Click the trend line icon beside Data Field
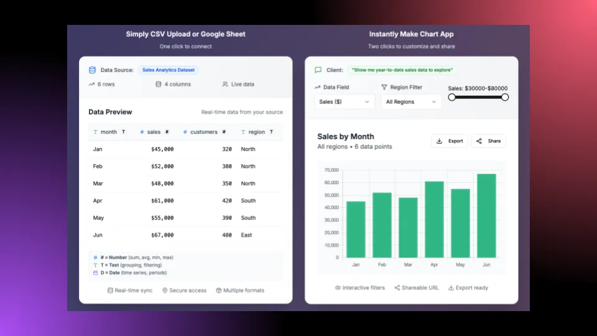Viewport: 597px width, 336px height. [x=318, y=88]
